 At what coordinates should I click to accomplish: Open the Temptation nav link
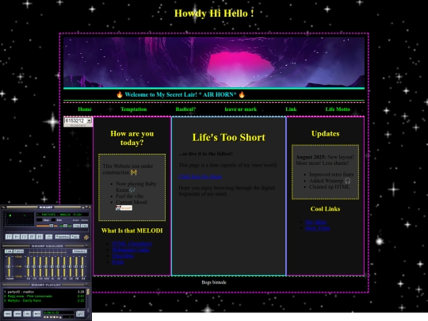tap(133, 109)
